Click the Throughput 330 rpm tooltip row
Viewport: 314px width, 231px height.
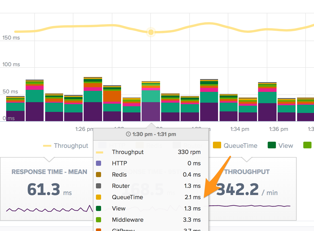pyautogui.click(x=151, y=152)
